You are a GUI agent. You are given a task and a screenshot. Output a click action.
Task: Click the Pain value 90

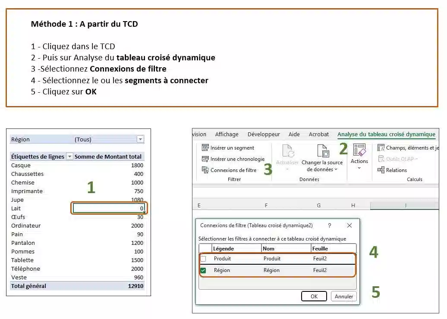tap(140, 234)
